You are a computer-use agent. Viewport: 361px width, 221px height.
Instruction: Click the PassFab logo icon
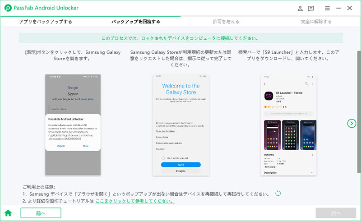(8, 8)
